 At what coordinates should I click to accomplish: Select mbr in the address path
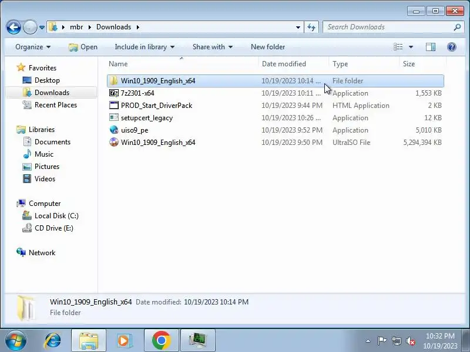[76, 27]
